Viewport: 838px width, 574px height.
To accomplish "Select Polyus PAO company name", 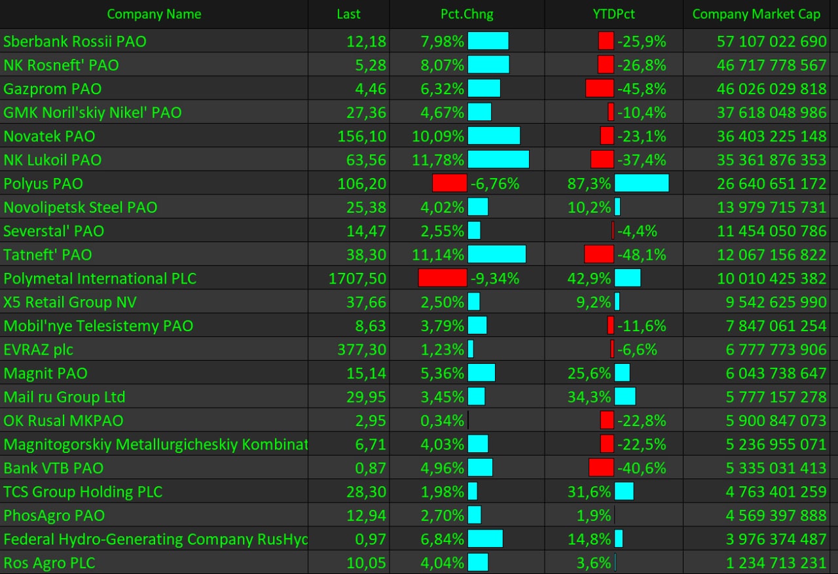I will (43, 183).
